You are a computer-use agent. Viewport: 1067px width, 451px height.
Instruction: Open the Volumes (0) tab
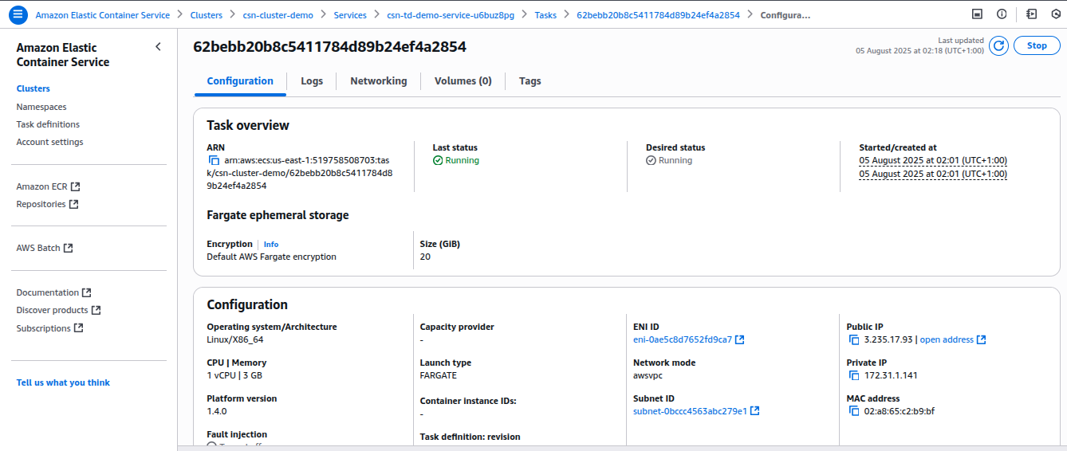click(463, 80)
